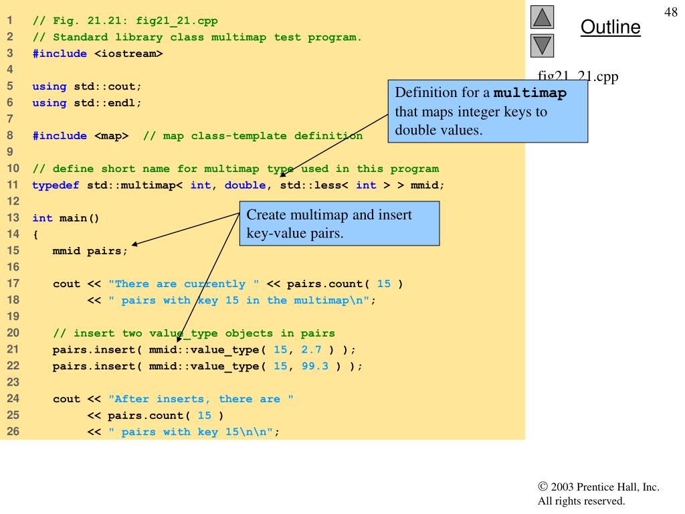Click '#include <map>' directive on line 8
The image size is (685, 514).
(80, 135)
